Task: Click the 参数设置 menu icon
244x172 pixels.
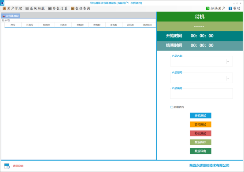Action: (50, 8)
